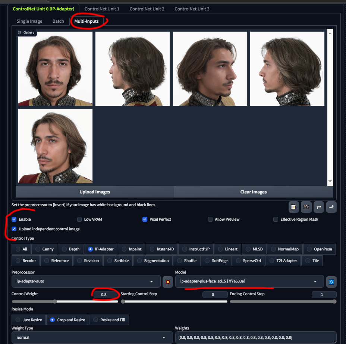The image size is (346, 344).
Task: Select the SoftEdge control type
Action: click(216, 261)
